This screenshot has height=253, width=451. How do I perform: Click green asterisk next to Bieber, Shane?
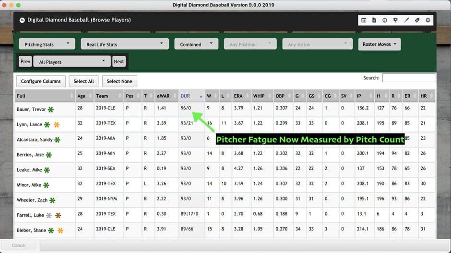(51, 231)
